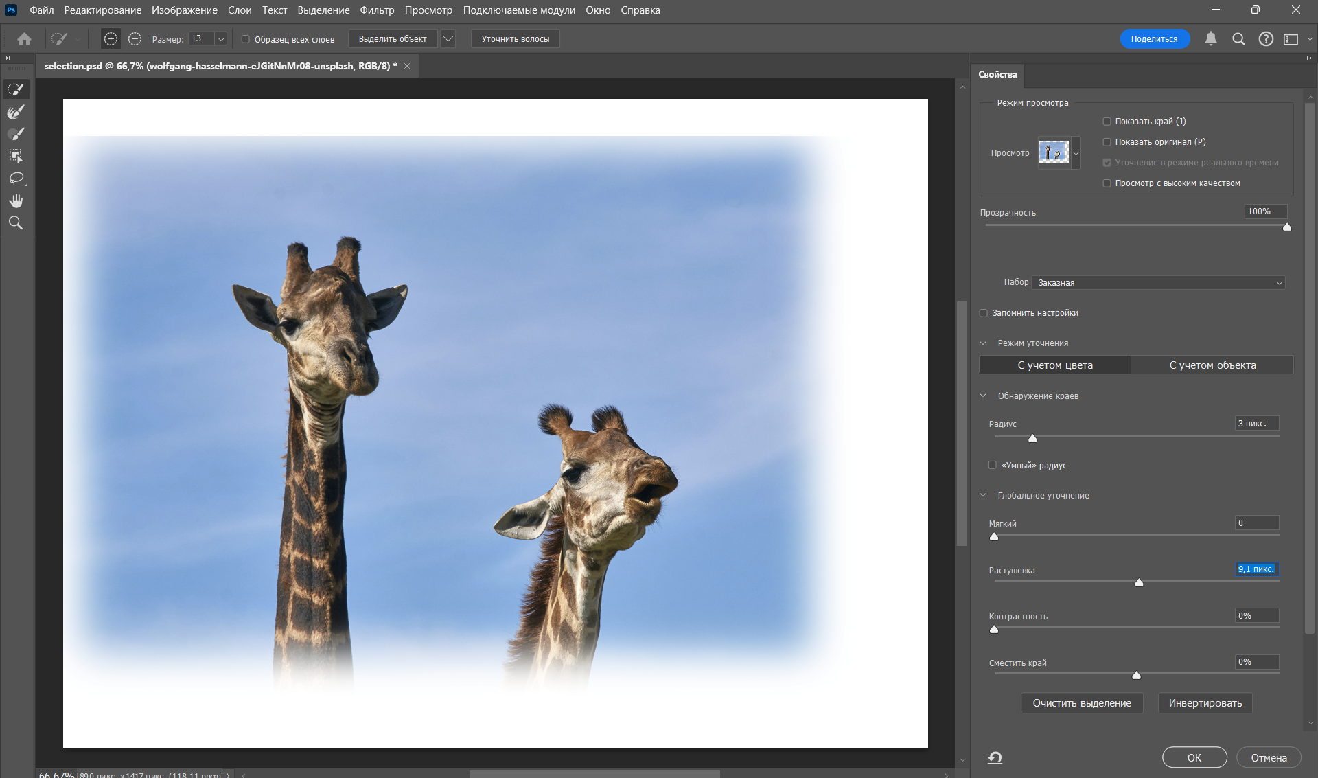The image size is (1318, 778).
Task: Select the Quick Selection tool
Action: (x=16, y=89)
